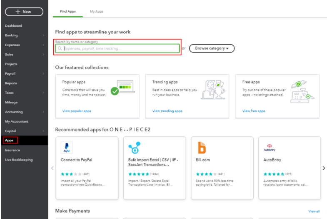Open Payroll label in the sidebar

click(10, 73)
